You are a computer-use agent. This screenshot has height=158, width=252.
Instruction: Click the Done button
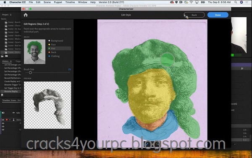coord(218,15)
